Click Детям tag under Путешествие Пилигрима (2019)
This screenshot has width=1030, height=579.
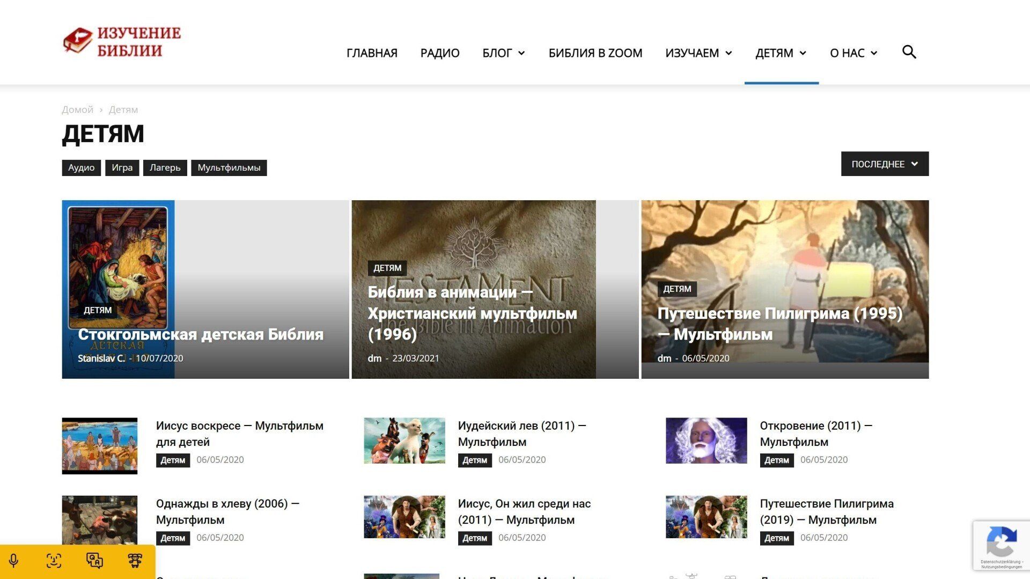pyautogui.click(x=777, y=538)
